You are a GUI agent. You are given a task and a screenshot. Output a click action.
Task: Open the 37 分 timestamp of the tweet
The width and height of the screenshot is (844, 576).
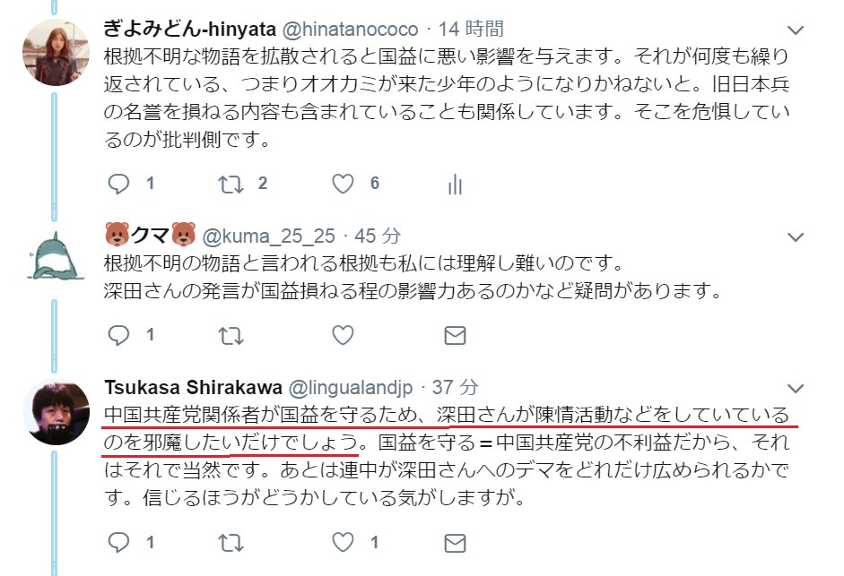coord(456,387)
